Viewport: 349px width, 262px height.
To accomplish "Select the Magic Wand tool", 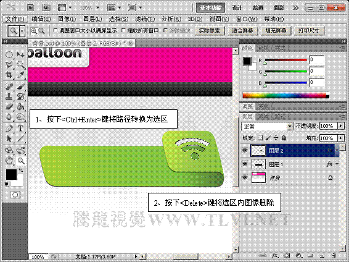I will pyautogui.click(x=21, y=65).
